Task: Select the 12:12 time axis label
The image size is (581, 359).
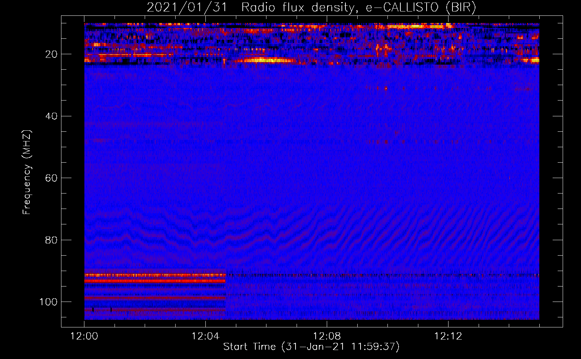Action: (x=448, y=336)
